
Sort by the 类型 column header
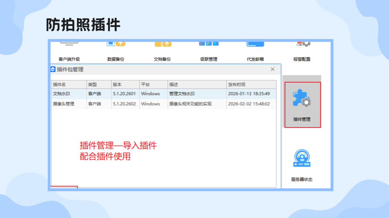click(99, 85)
